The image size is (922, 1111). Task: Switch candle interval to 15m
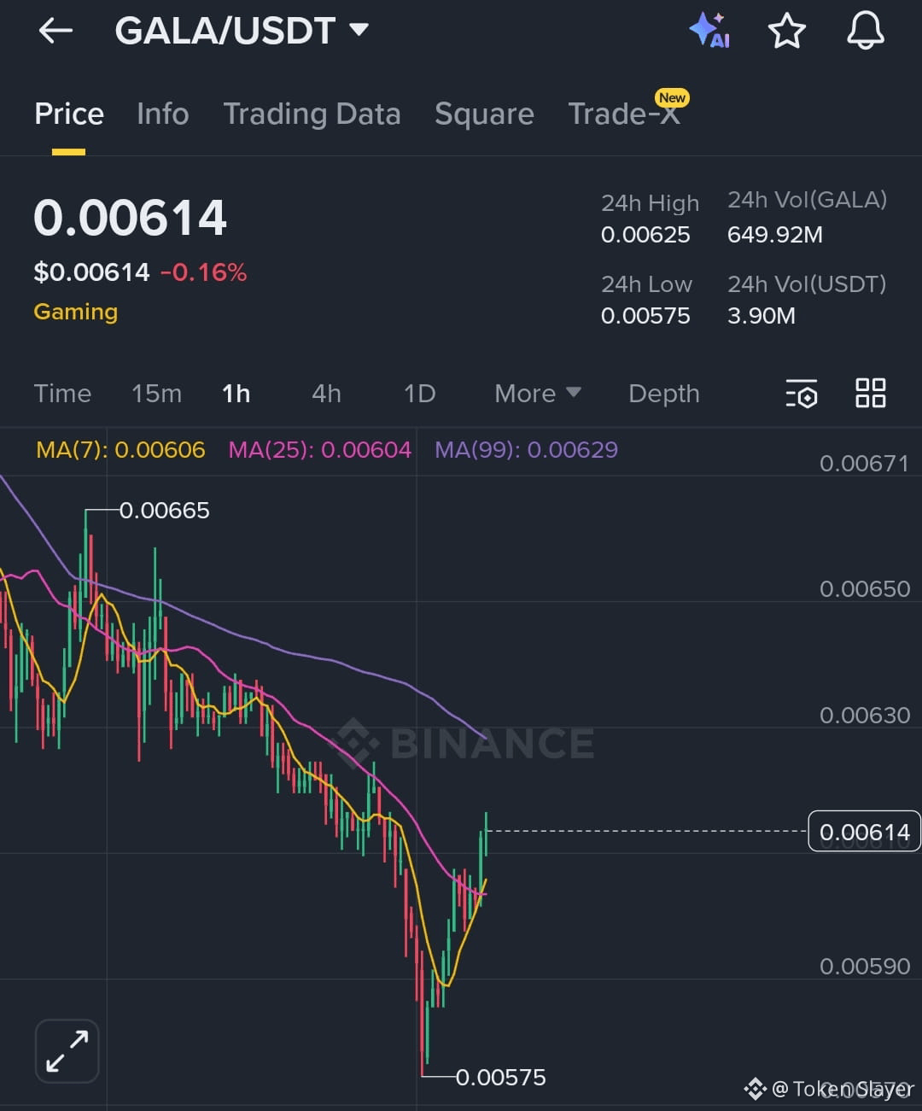(156, 394)
